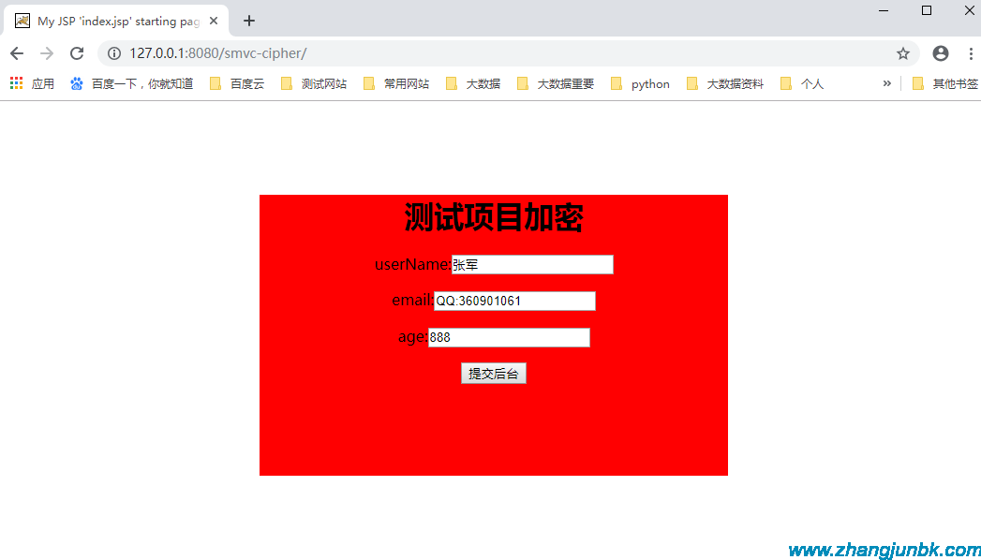The width and height of the screenshot is (981, 560).
Task: Click the 测试项目加密 heading text
Action: 494,217
